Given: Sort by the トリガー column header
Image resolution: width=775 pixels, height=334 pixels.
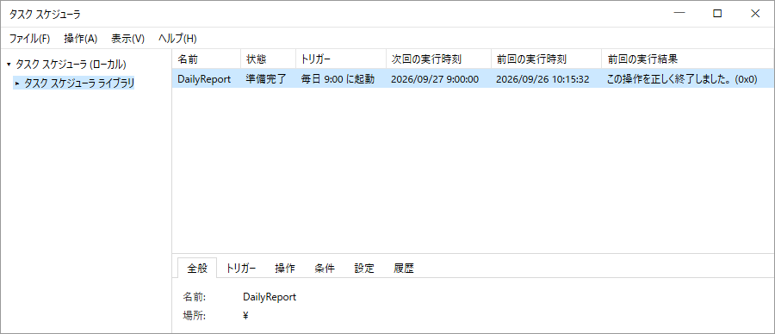Looking at the screenshot, I should [x=341, y=59].
